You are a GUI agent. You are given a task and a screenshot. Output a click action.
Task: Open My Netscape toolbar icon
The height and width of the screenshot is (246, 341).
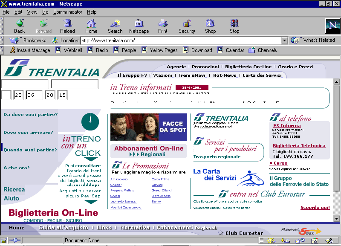(x=139, y=26)
